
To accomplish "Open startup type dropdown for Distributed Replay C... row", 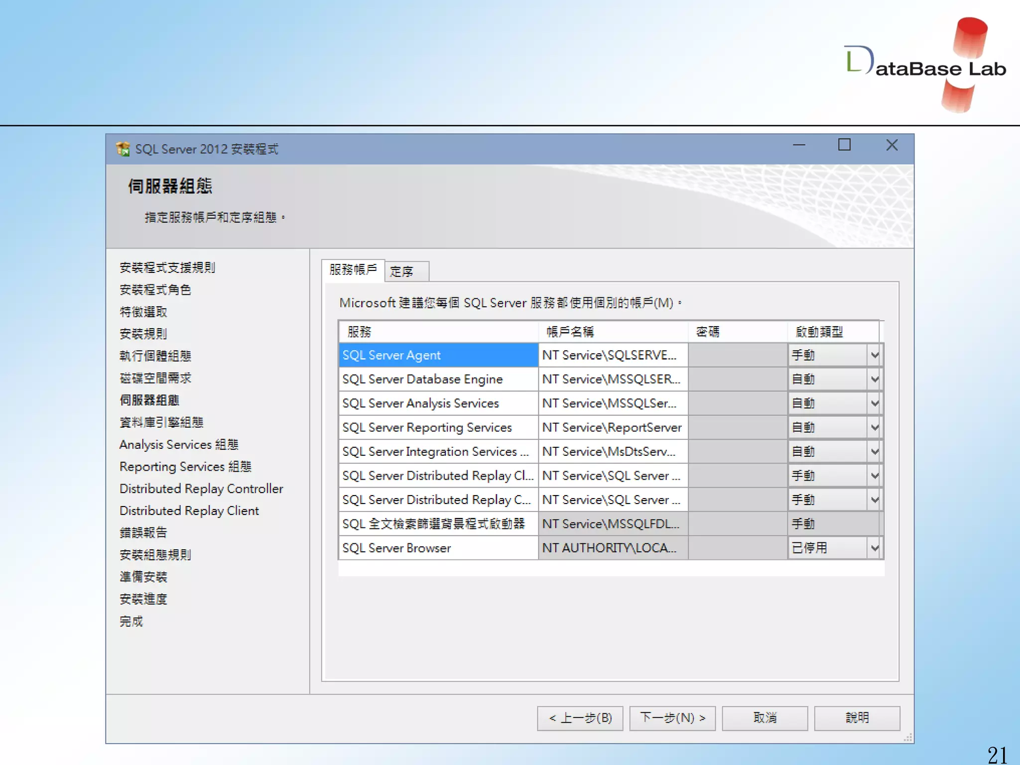I will [875, 500].
